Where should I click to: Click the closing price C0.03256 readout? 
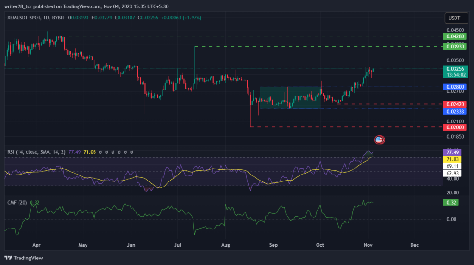pyautogui.click(x=148, y=18)
